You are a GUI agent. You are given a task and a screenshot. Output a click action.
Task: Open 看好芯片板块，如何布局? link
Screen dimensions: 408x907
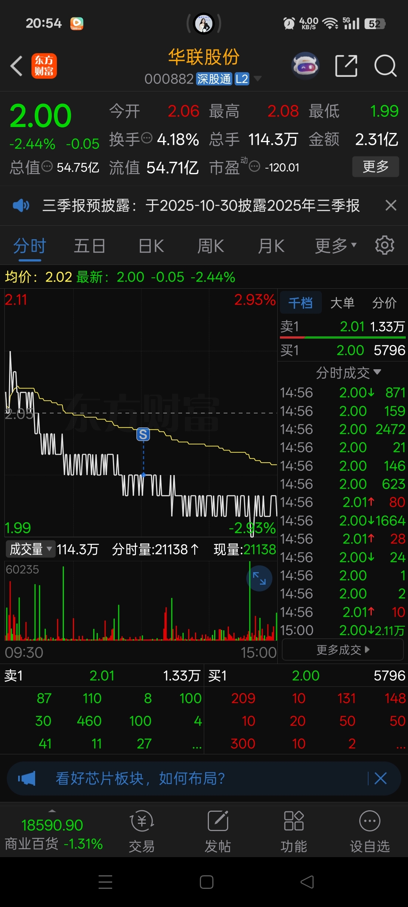(x=141, y=779)
